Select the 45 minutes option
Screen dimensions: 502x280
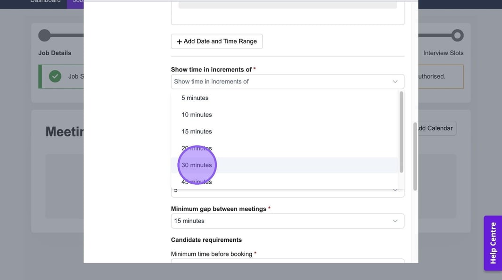[197, 182]
